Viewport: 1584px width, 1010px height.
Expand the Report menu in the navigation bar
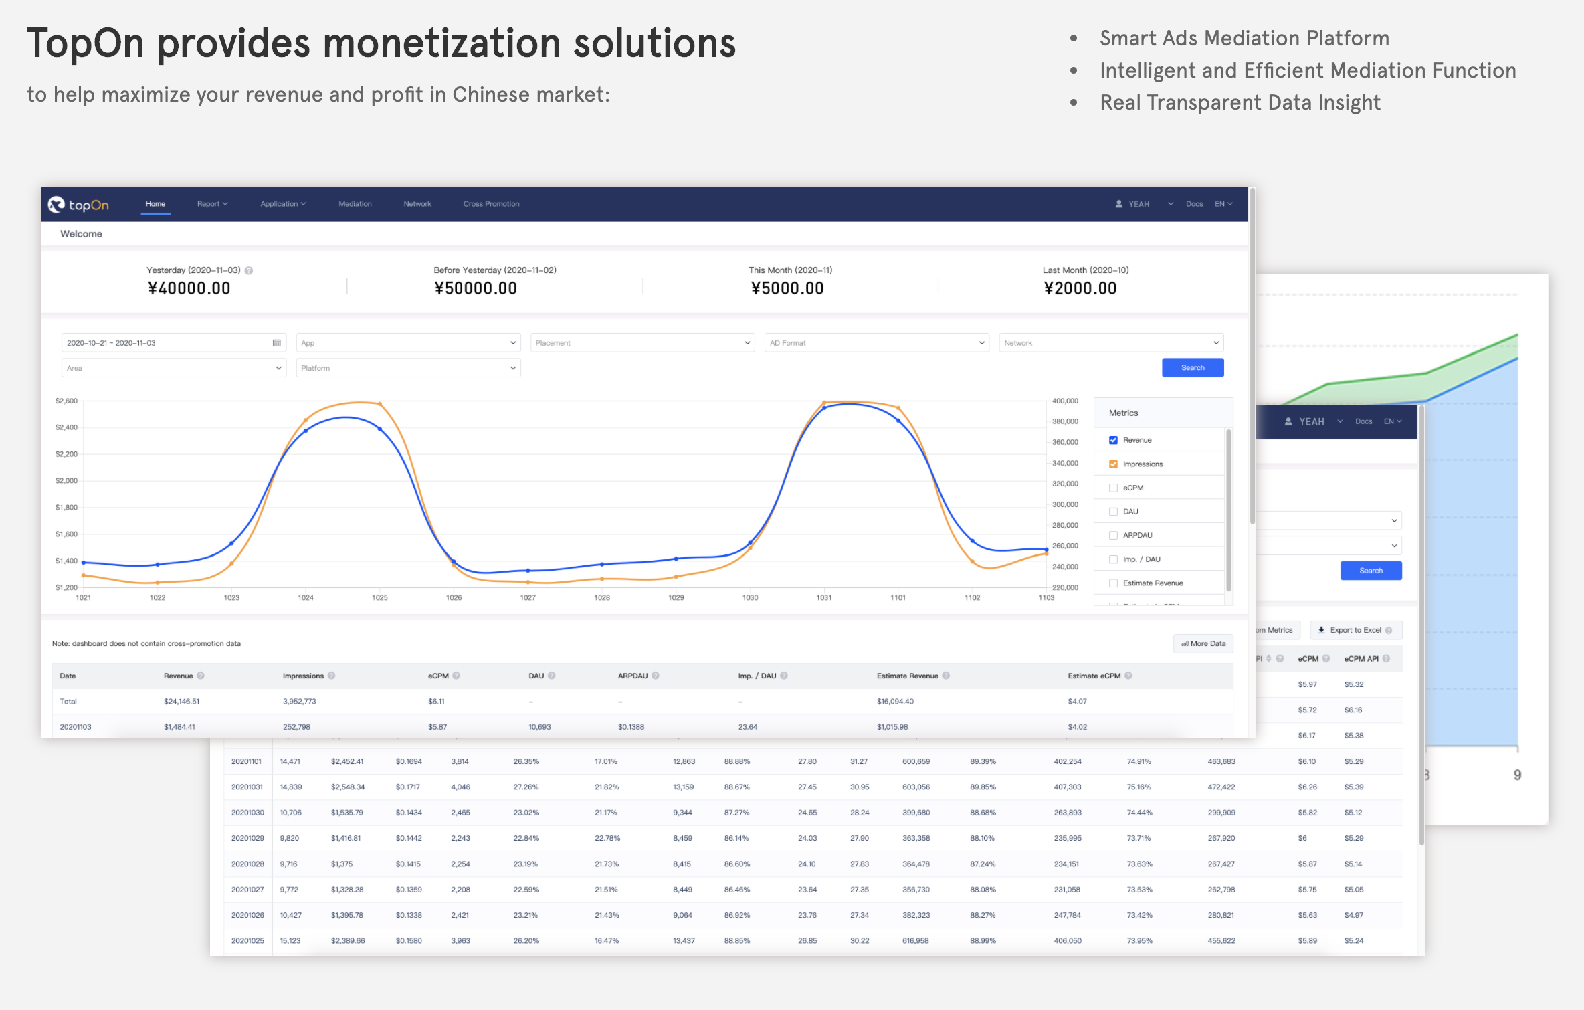(x=212, y=204)
